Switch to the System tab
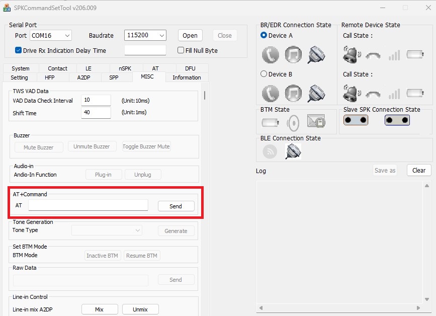This screenshot has width=436, height=316. click(21, 68)
